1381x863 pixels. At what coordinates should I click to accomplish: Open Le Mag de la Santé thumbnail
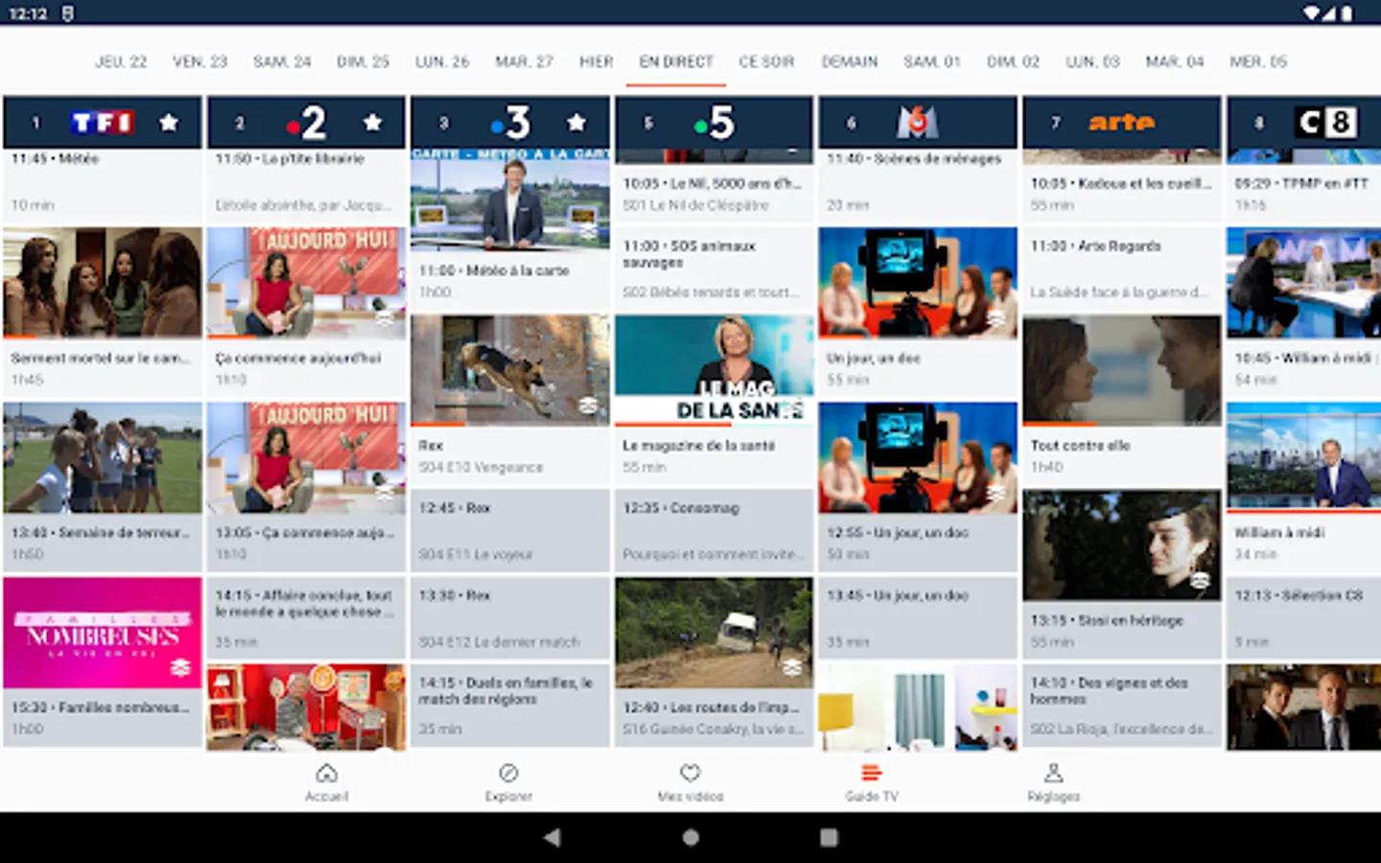point(714,370)
